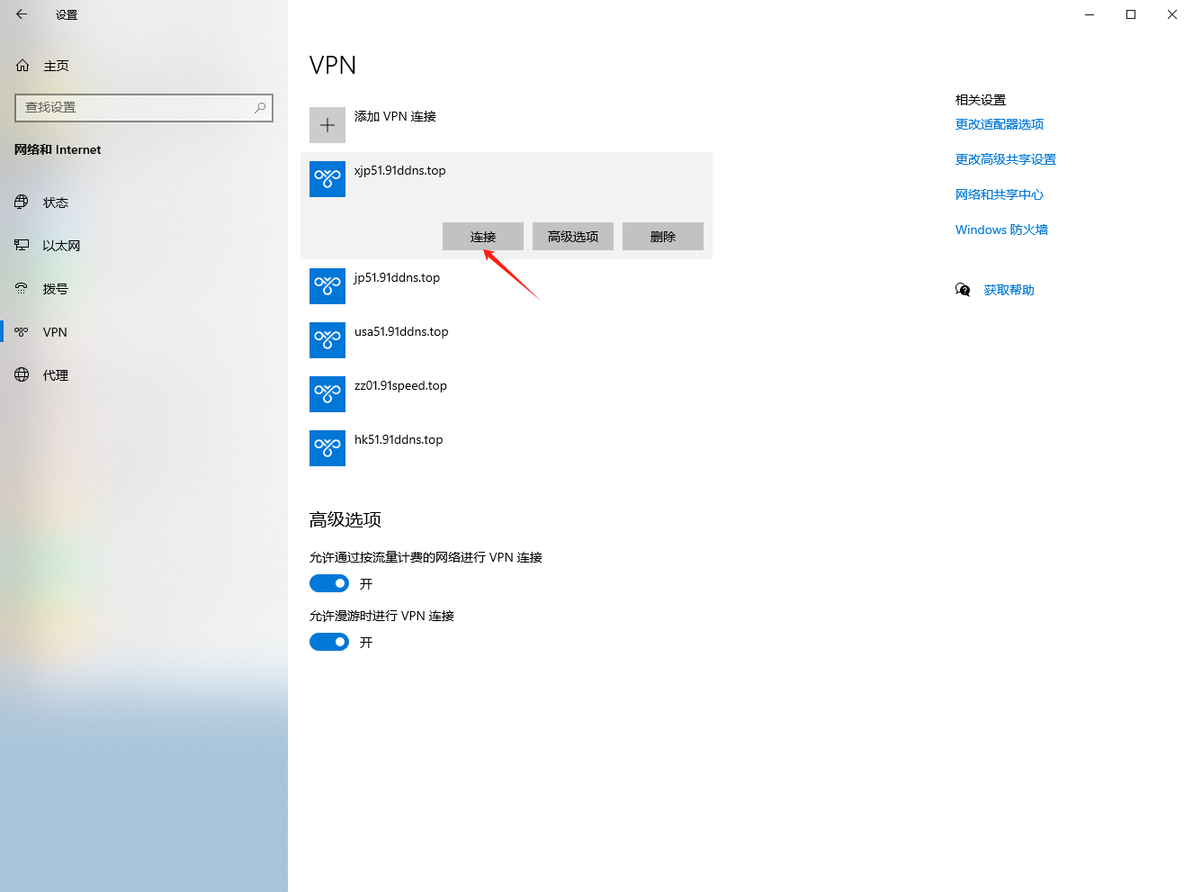Open 高级选项 for the selected VPN

pos(573,237)
